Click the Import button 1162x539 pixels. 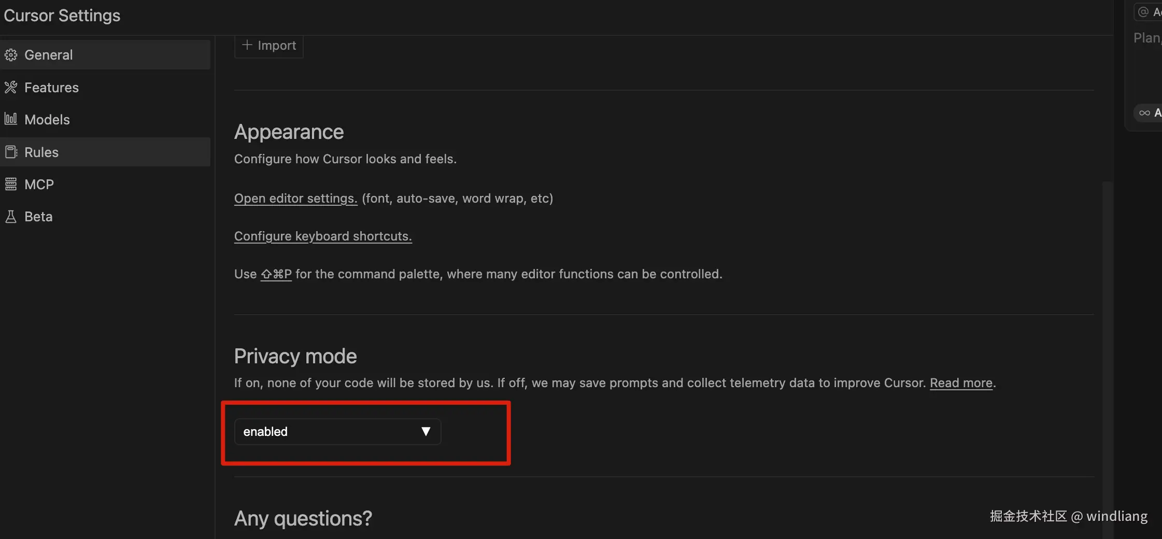coord(269,46)
